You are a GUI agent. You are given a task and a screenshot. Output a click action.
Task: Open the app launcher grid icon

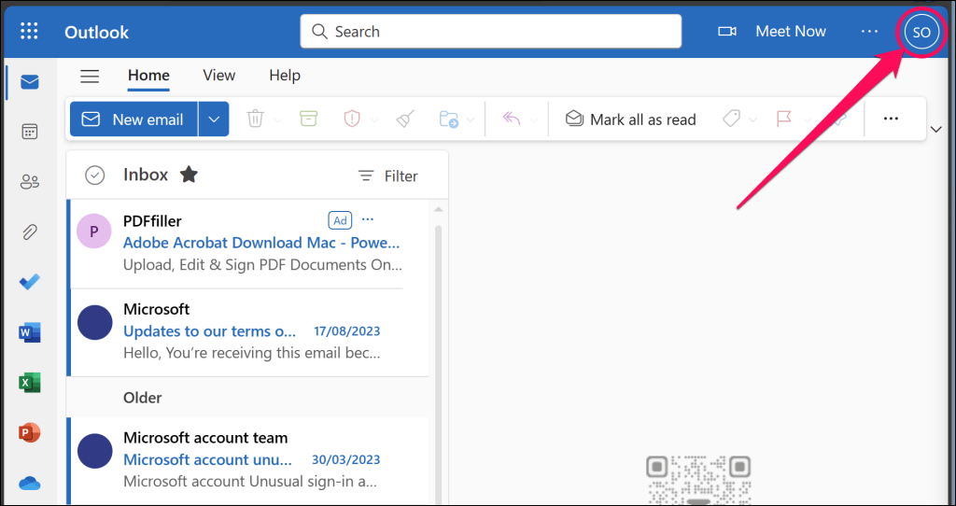coord(29,31)
